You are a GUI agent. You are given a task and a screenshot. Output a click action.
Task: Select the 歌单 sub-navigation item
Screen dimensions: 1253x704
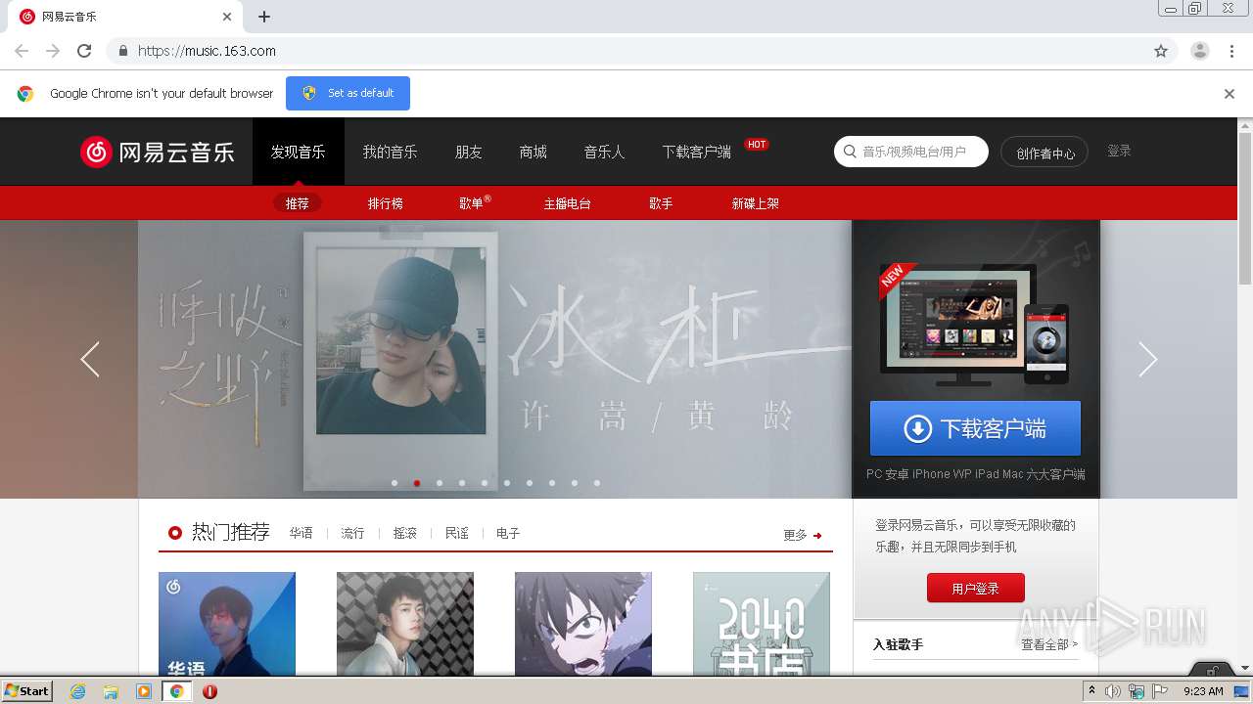pyautogui.click(x=474, y=203)
